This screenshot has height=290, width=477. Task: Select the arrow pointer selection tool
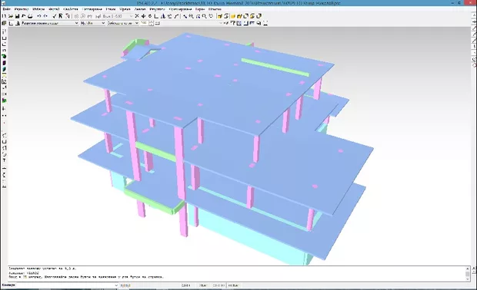[61, 16]
